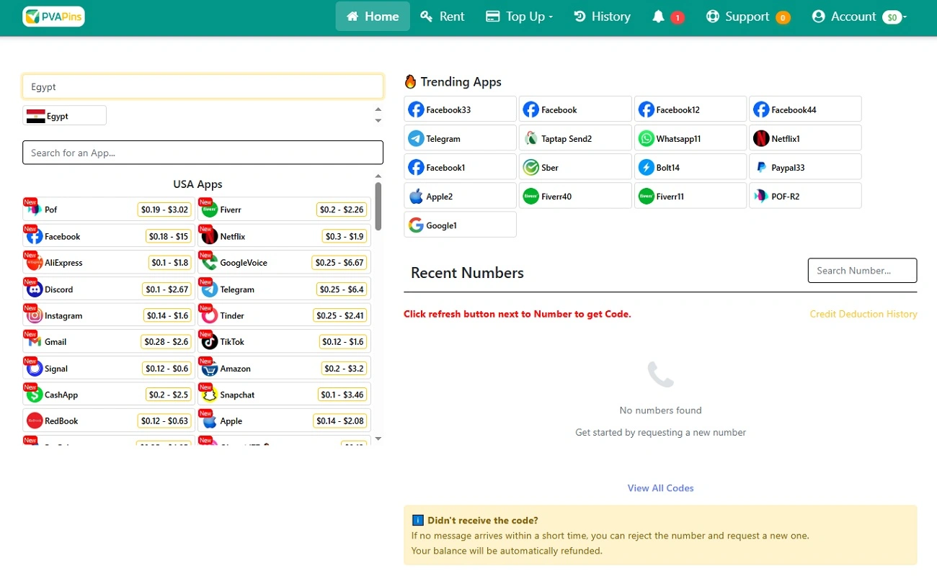Click the Signal app icon
937x576 pixels.
pyautogui.click(x=34, y=369)
